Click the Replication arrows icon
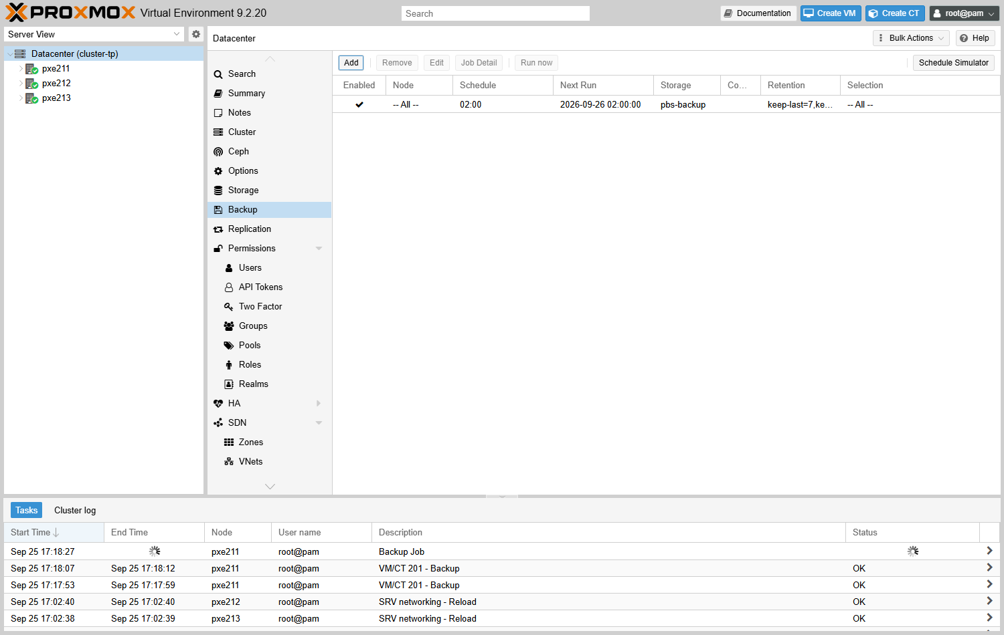 [x=218, y=229]
